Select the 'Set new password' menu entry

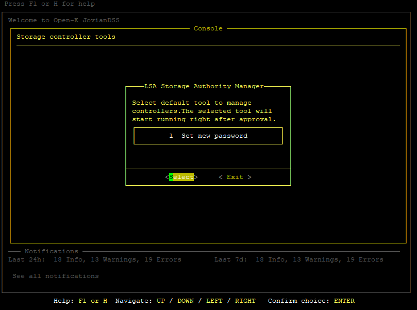pyautogui.click(x=208, y=136)
